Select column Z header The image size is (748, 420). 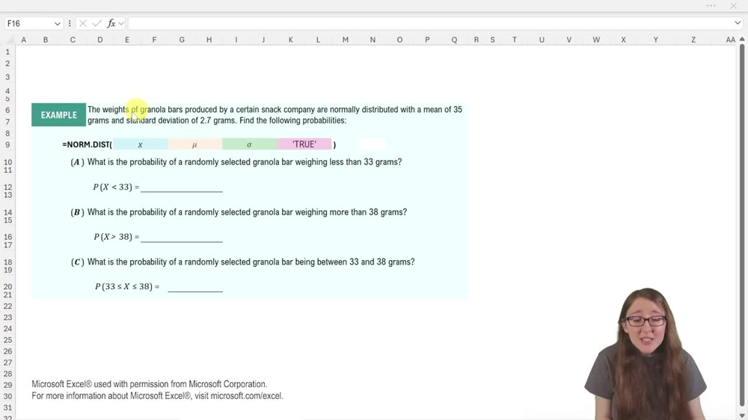tap(693, 40)
